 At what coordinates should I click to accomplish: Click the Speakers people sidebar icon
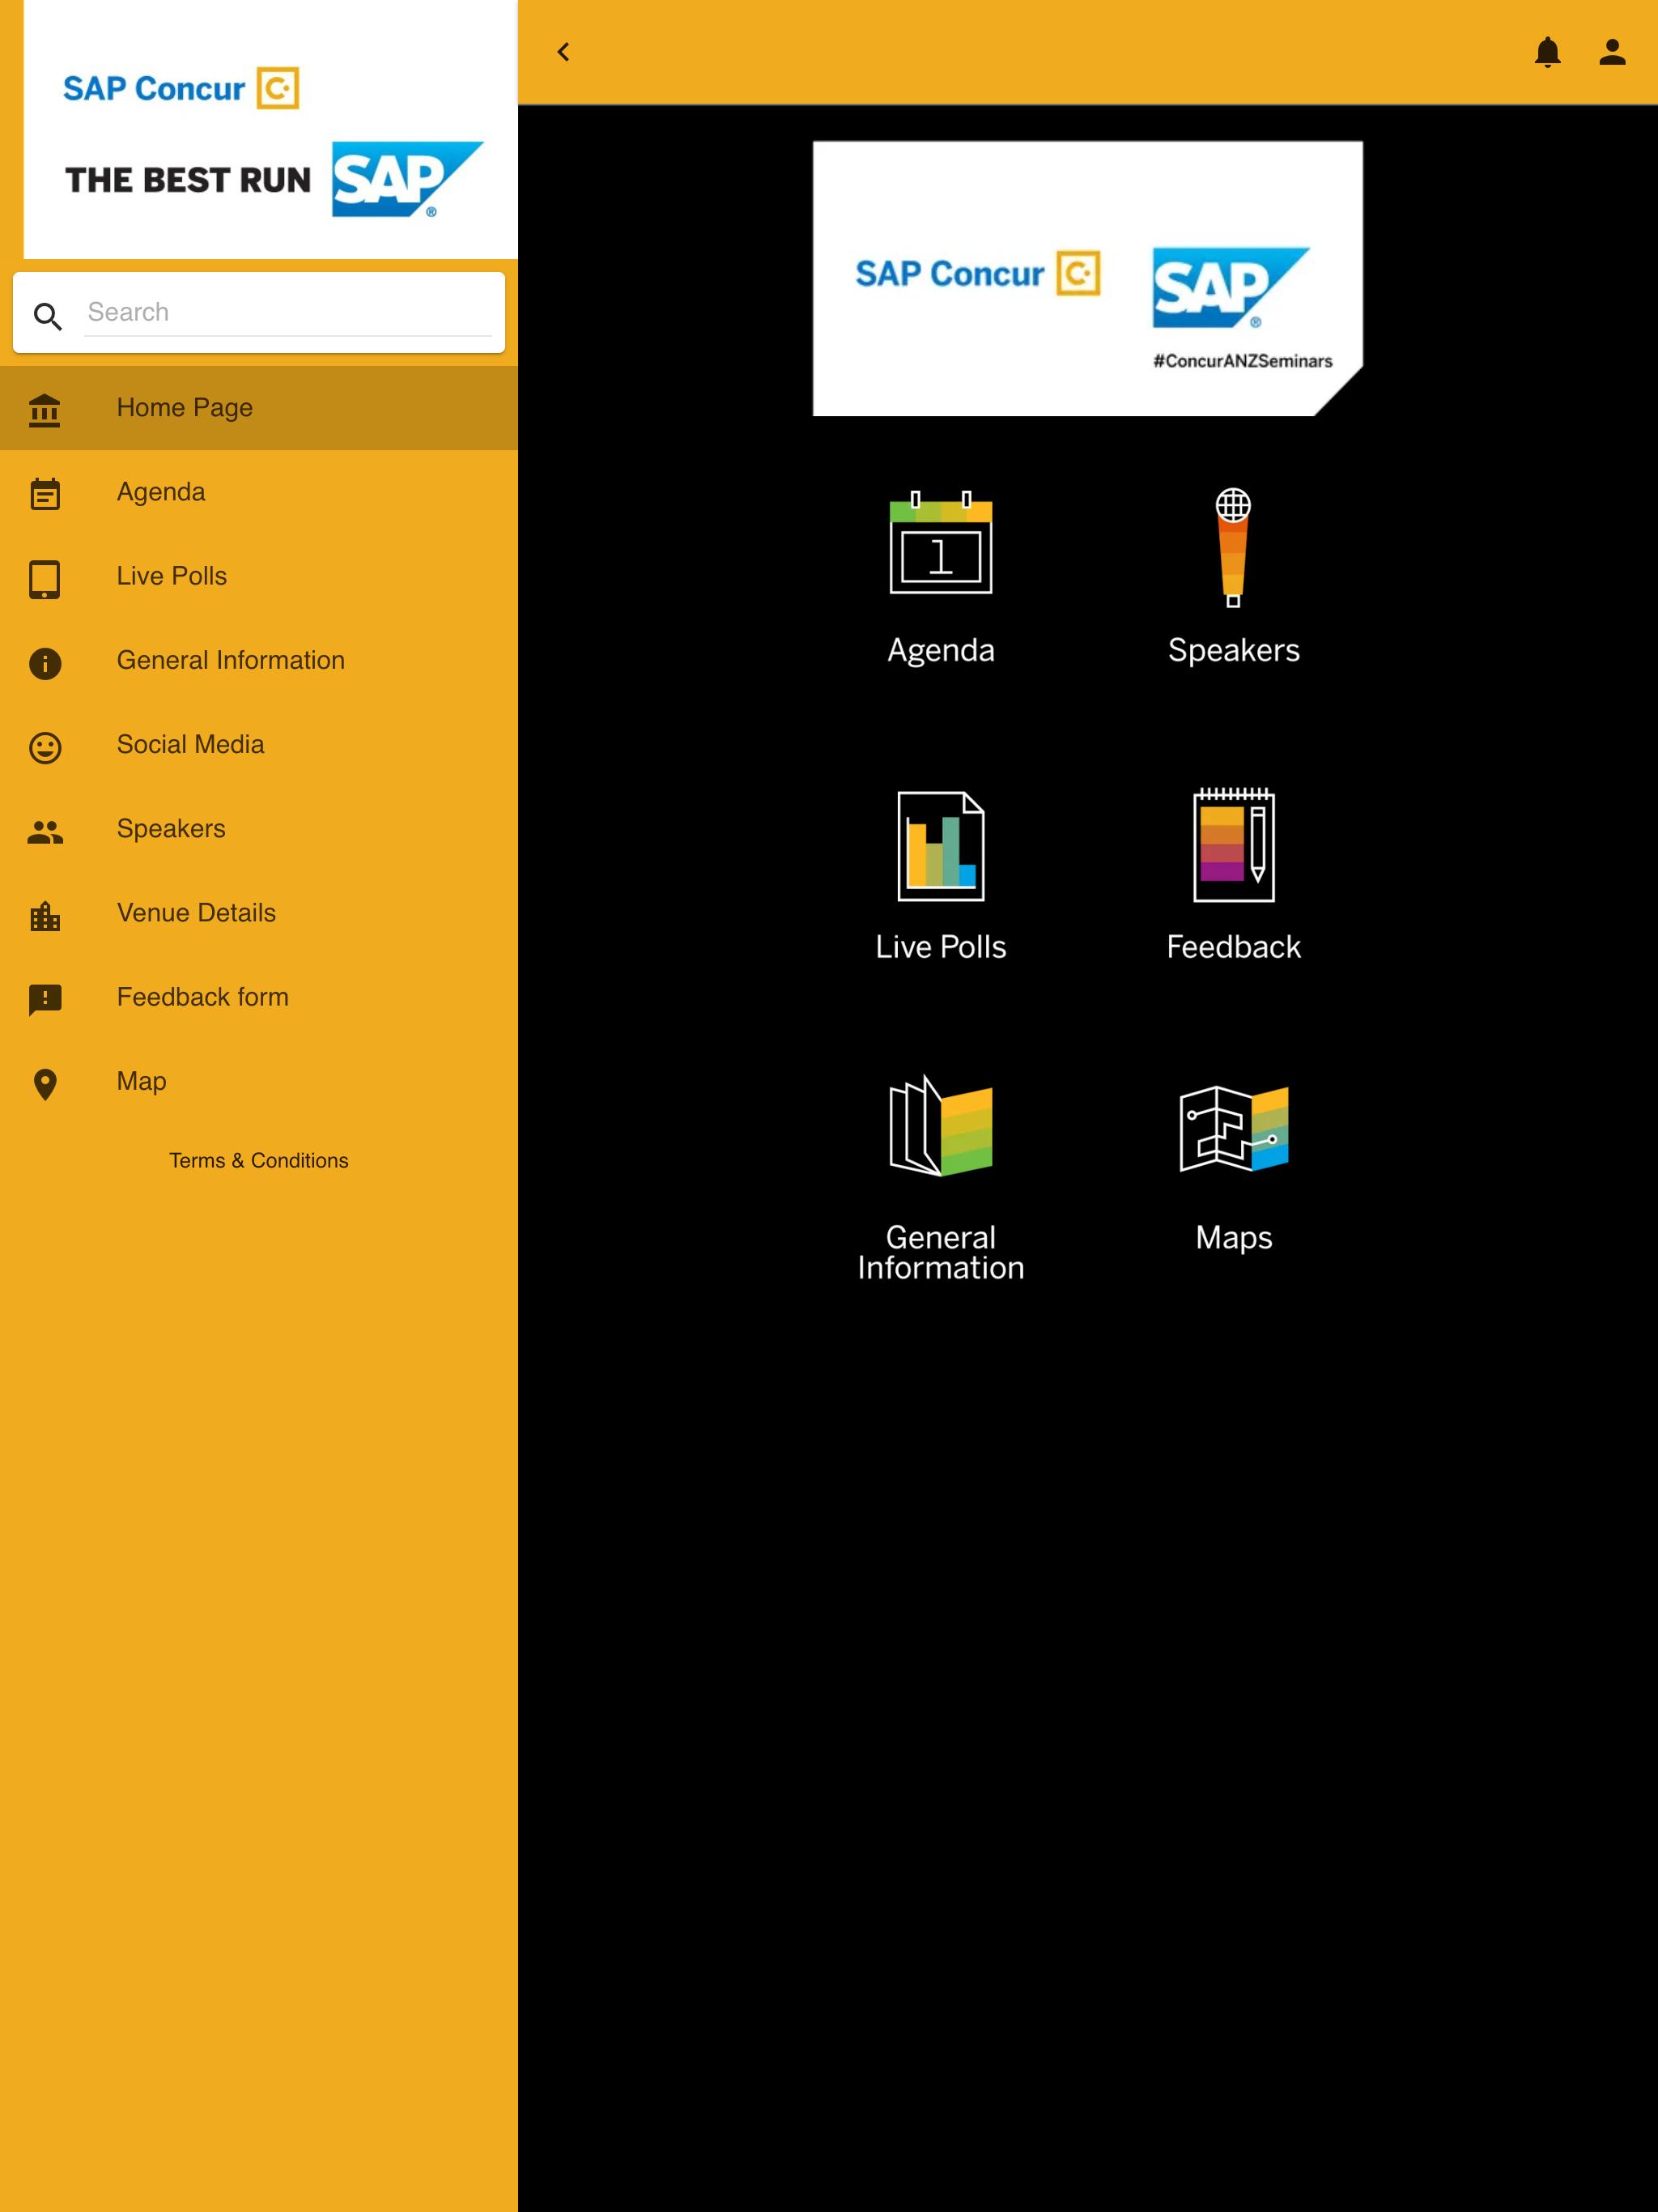pos(45,831)
